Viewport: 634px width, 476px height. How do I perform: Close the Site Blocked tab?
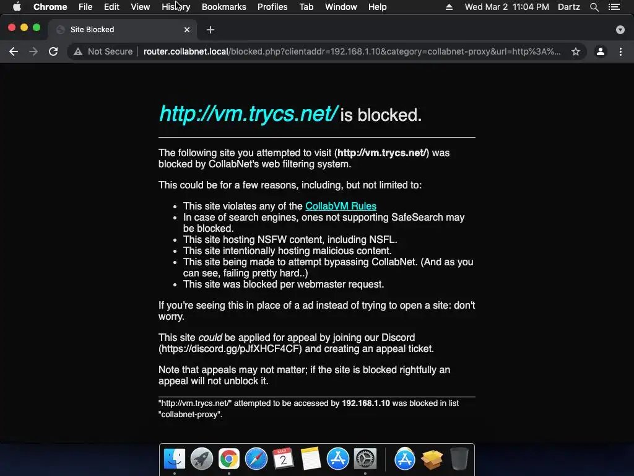point(187,30)
